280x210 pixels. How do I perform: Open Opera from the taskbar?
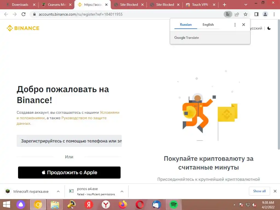[140, 205]
